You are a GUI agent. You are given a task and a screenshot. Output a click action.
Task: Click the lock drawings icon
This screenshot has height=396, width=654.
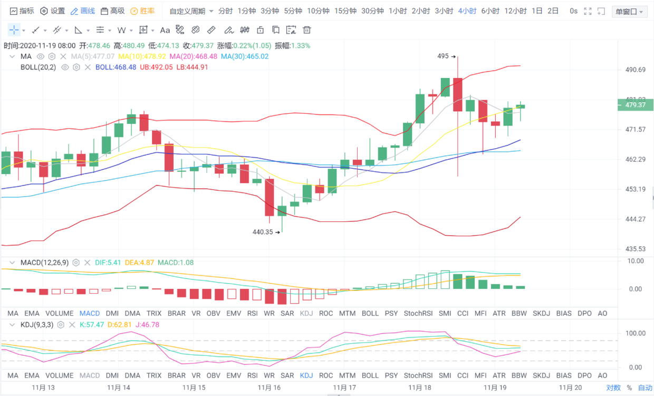point(260,30)
